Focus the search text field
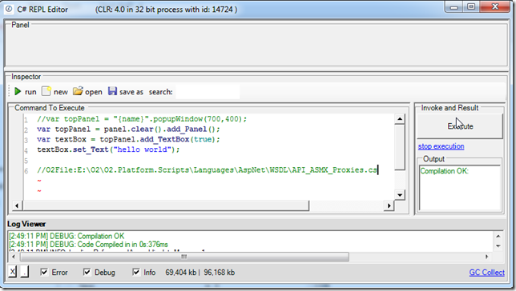Viewport: 516px width, 291px height. coord(208,92)
